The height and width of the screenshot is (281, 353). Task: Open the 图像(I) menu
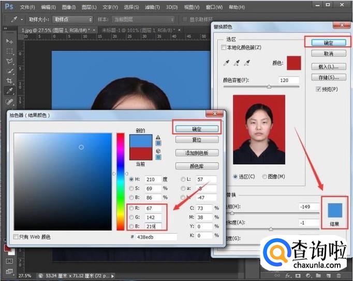click(x=69, y=7)
